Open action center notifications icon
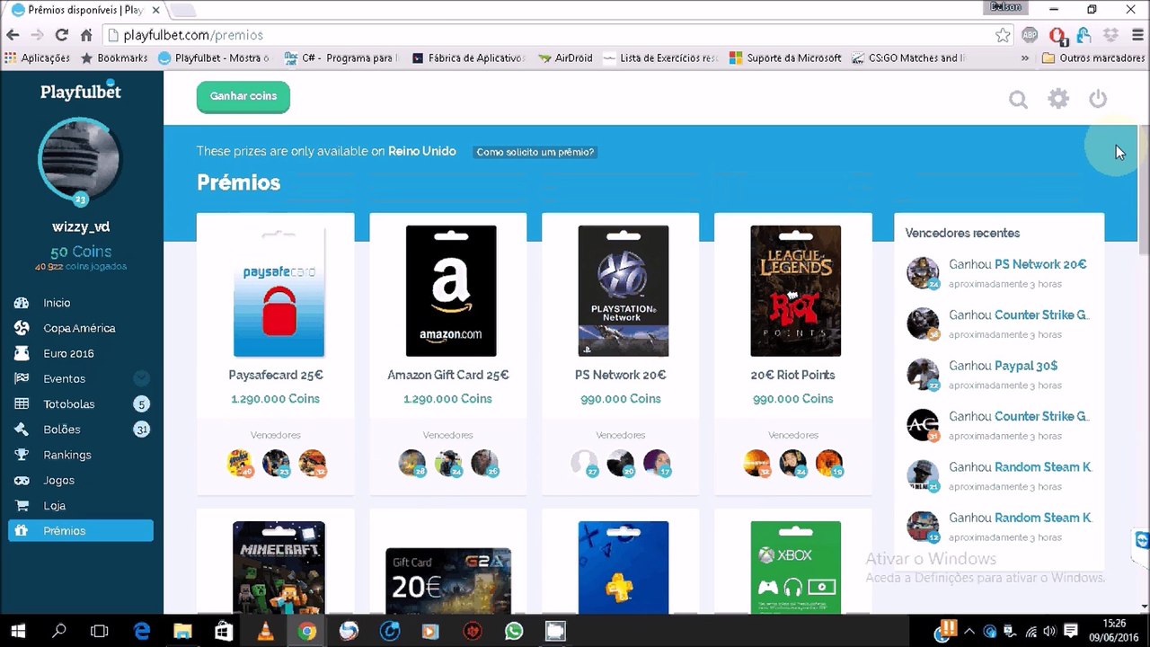The image size is (1150, 647). coord(1071,631)
